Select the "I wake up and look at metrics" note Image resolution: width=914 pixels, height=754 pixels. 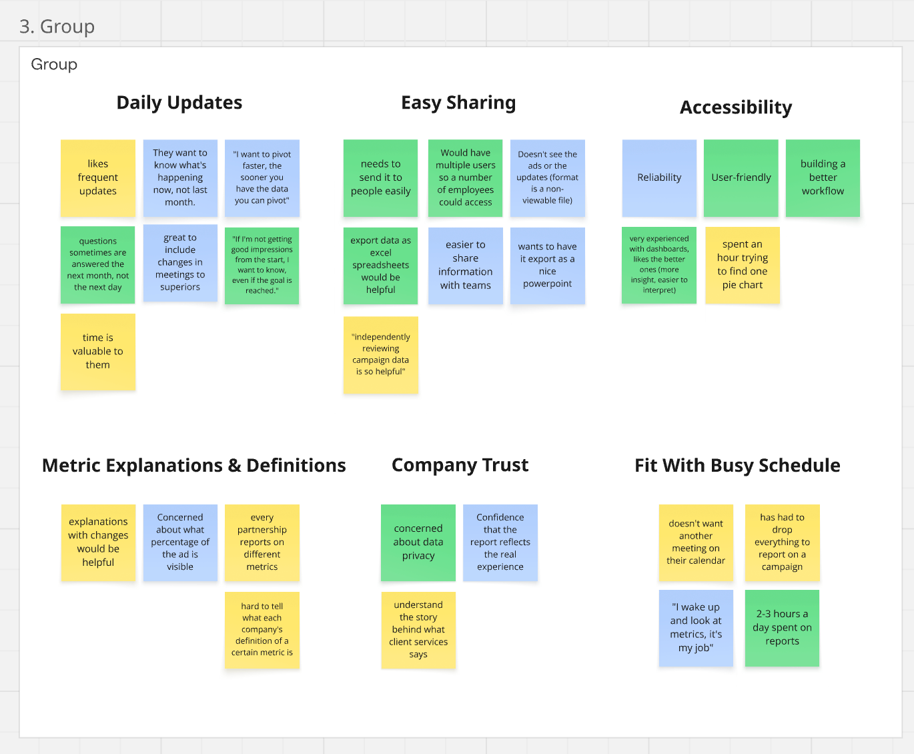pyautogui.click(x=696, y=628)
